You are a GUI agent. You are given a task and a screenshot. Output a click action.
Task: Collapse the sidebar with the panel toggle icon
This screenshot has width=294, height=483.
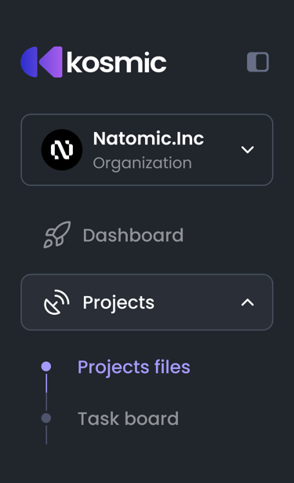[258, 62]
